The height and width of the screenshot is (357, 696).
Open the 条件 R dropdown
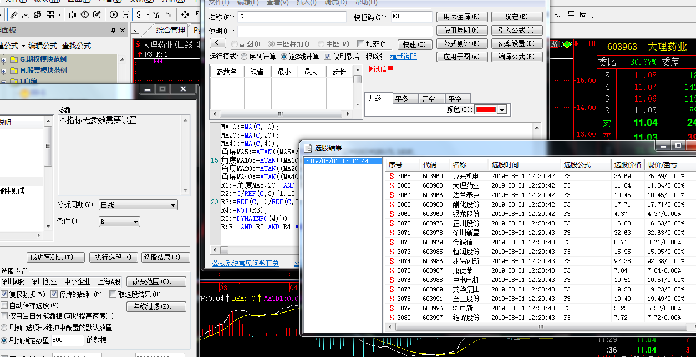(x=135, y=222)
